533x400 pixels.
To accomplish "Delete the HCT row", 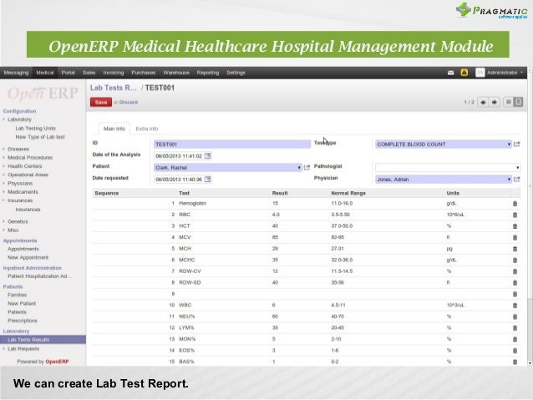I will pos(515,226).
